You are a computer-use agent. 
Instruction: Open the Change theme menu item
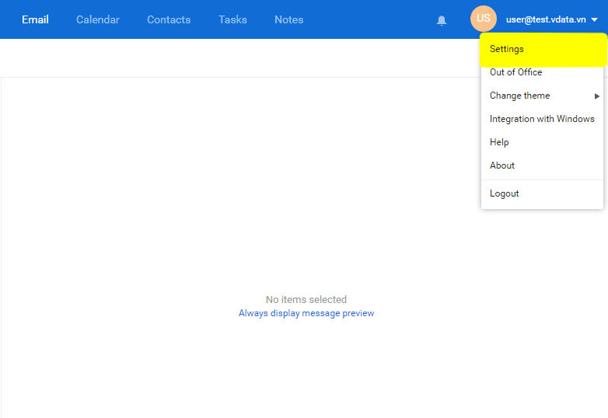tap(519, 96)
